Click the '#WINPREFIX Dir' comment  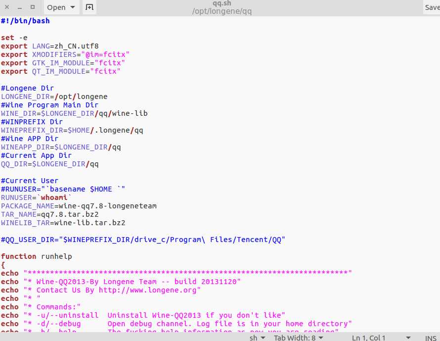click(32, 122)
